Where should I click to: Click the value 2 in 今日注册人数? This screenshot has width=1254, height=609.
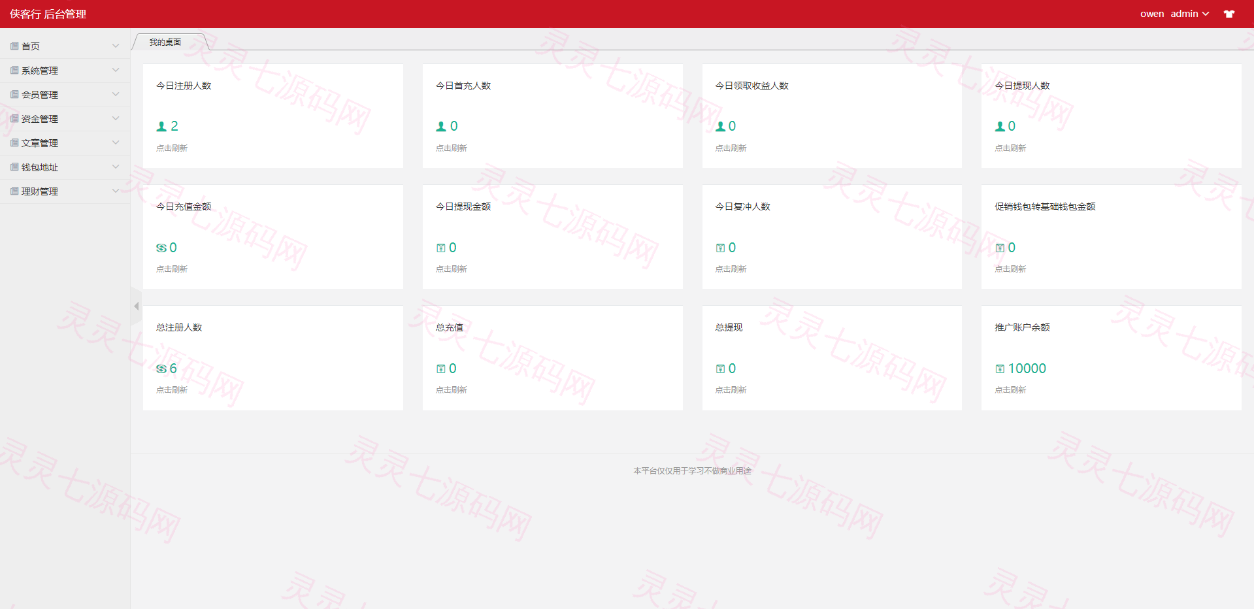(174, 126)
